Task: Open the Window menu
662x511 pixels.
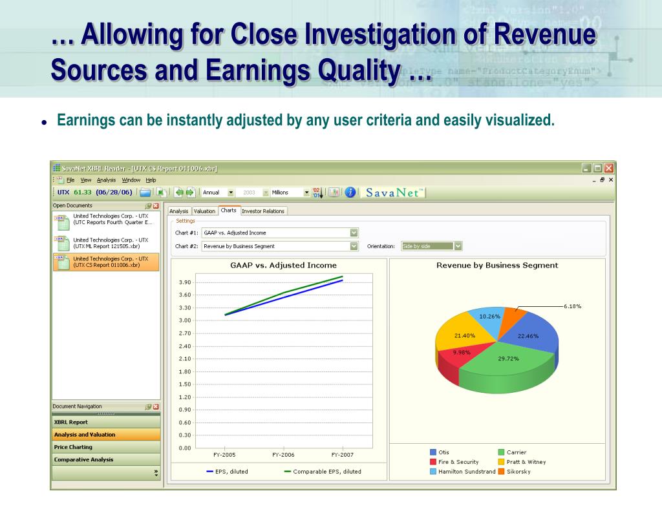Action: click(131, 180)
